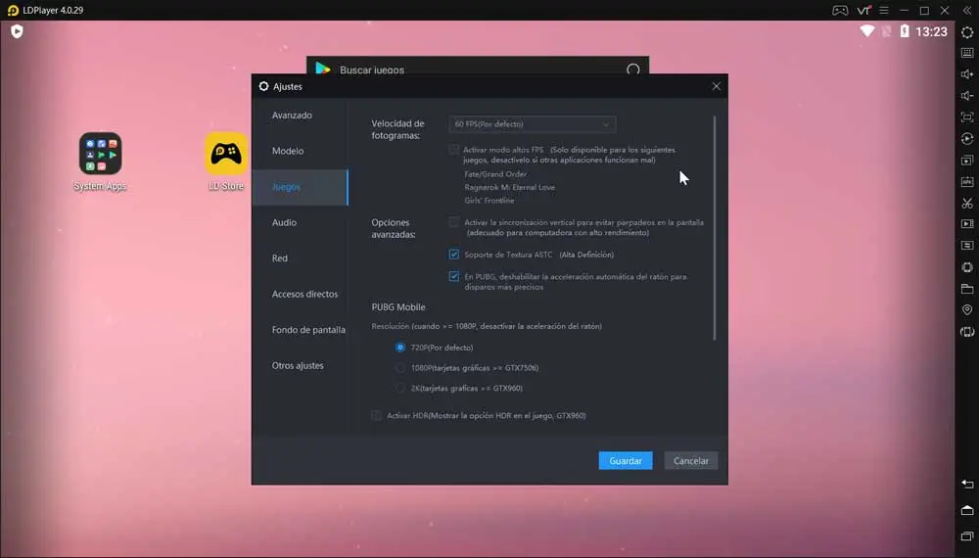
Task: Open the Avanzado settings tab
Action: pyautogui.click(x=301, y=116)
